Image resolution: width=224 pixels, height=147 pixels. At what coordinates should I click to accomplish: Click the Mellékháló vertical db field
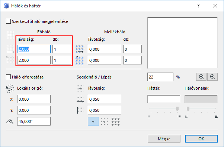132,60
